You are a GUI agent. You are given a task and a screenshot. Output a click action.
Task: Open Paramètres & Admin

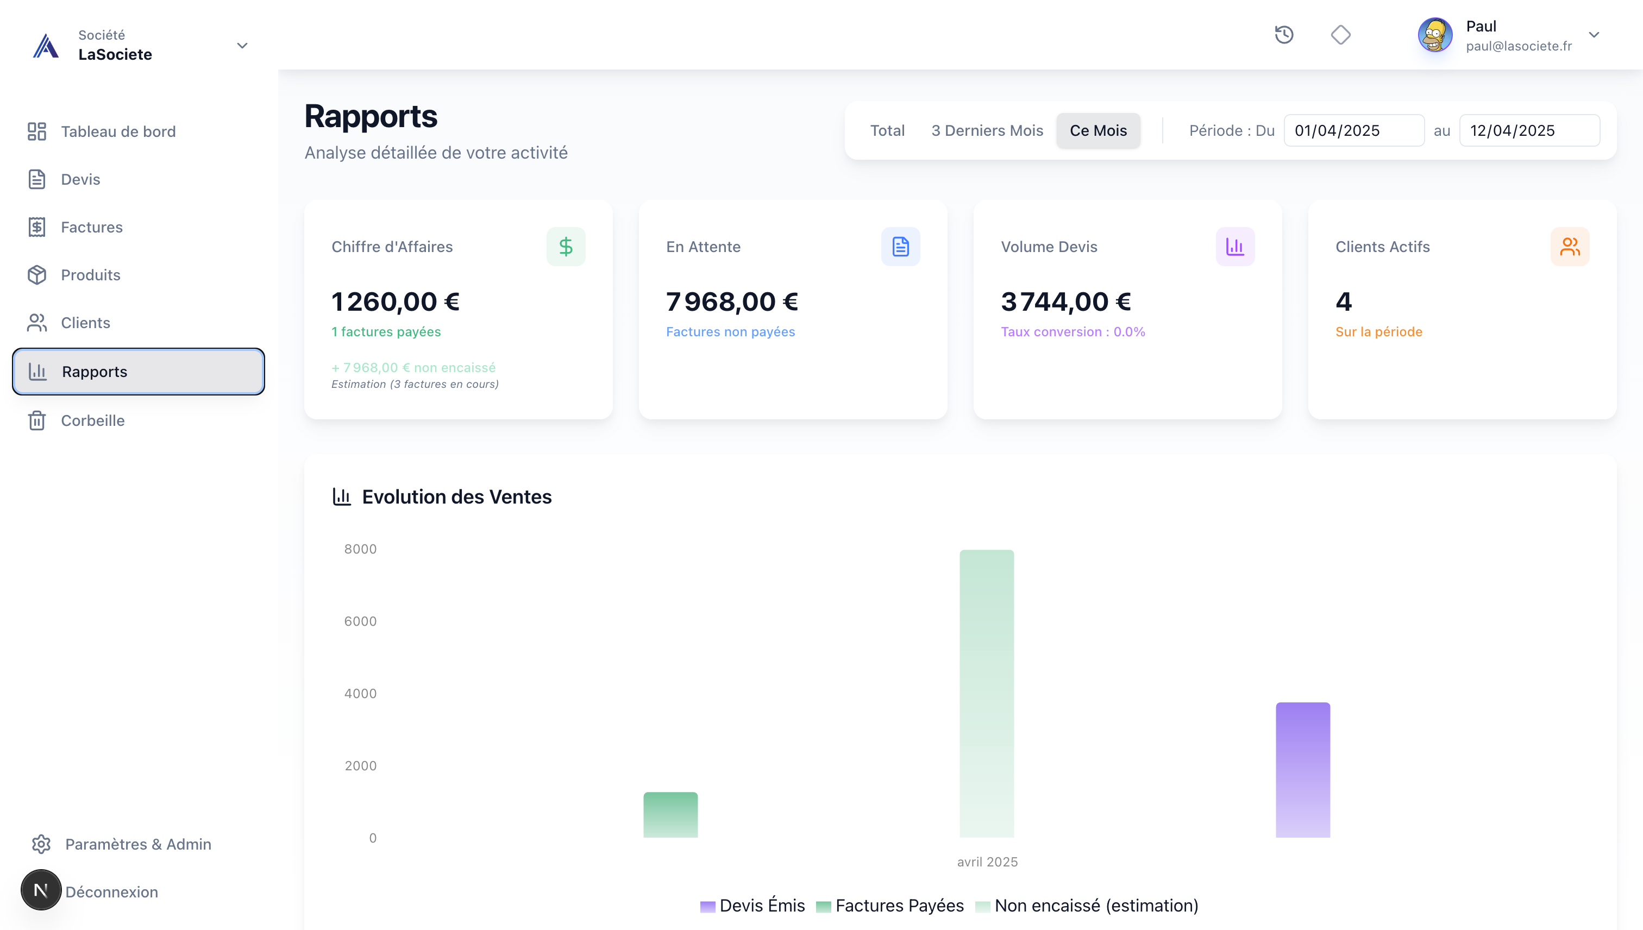pos(138,844)
